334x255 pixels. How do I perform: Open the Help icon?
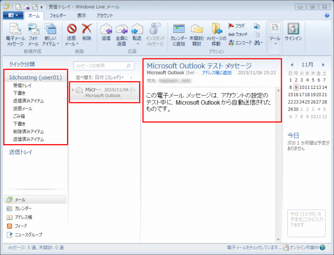coord(327,15)
